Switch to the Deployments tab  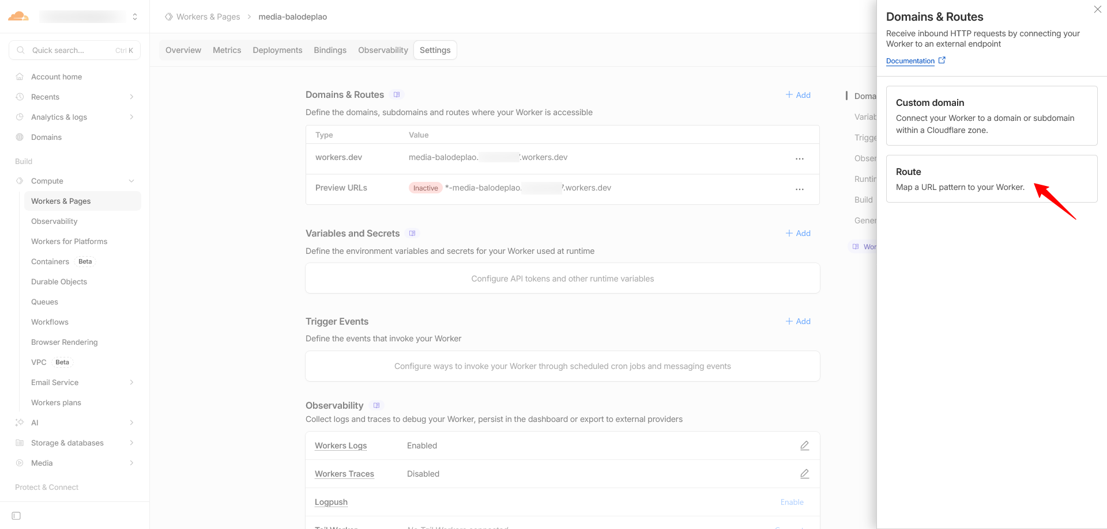pyautogui.click(x=277, y=50)
